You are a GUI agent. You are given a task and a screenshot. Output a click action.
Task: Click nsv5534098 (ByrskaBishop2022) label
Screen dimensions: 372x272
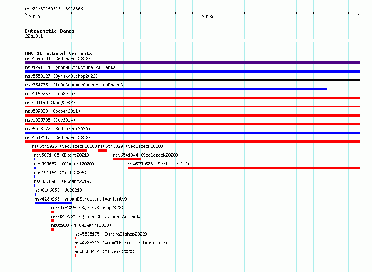87,208
